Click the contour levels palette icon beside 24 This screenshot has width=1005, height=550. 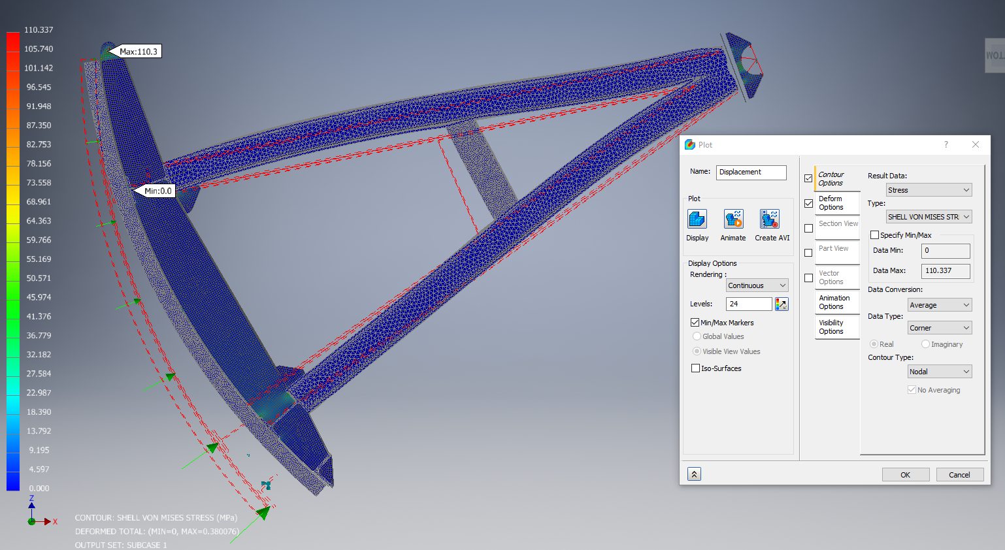pyautogui.click(x=780, y=304)
